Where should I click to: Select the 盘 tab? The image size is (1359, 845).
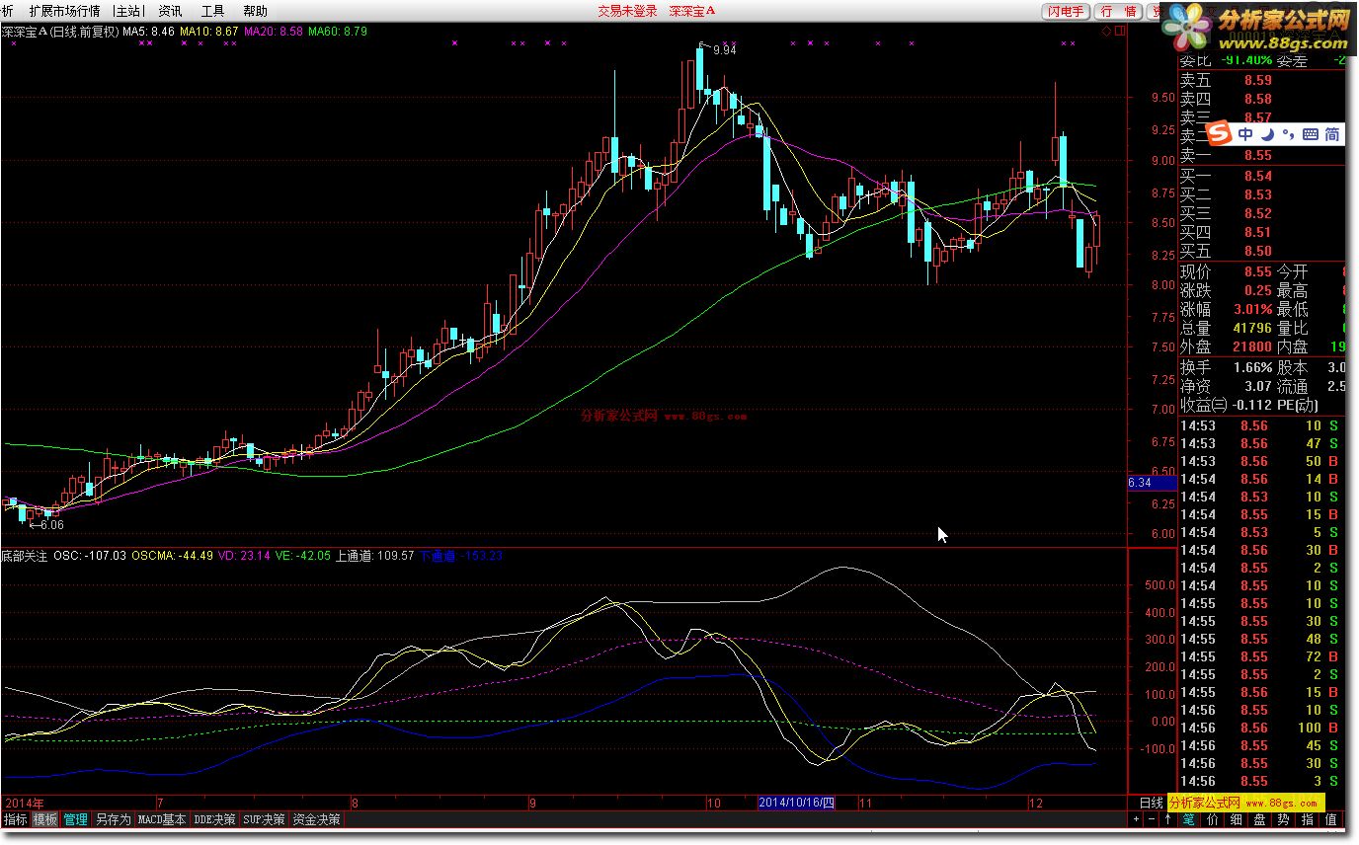point(1260,819)
